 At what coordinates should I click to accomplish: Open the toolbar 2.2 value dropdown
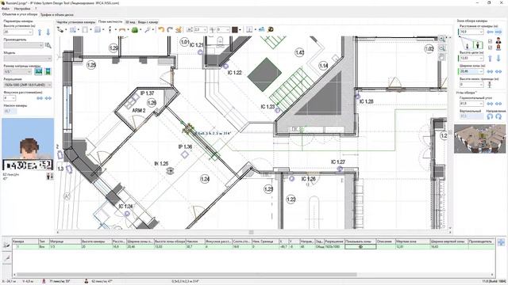coord(205,30)
